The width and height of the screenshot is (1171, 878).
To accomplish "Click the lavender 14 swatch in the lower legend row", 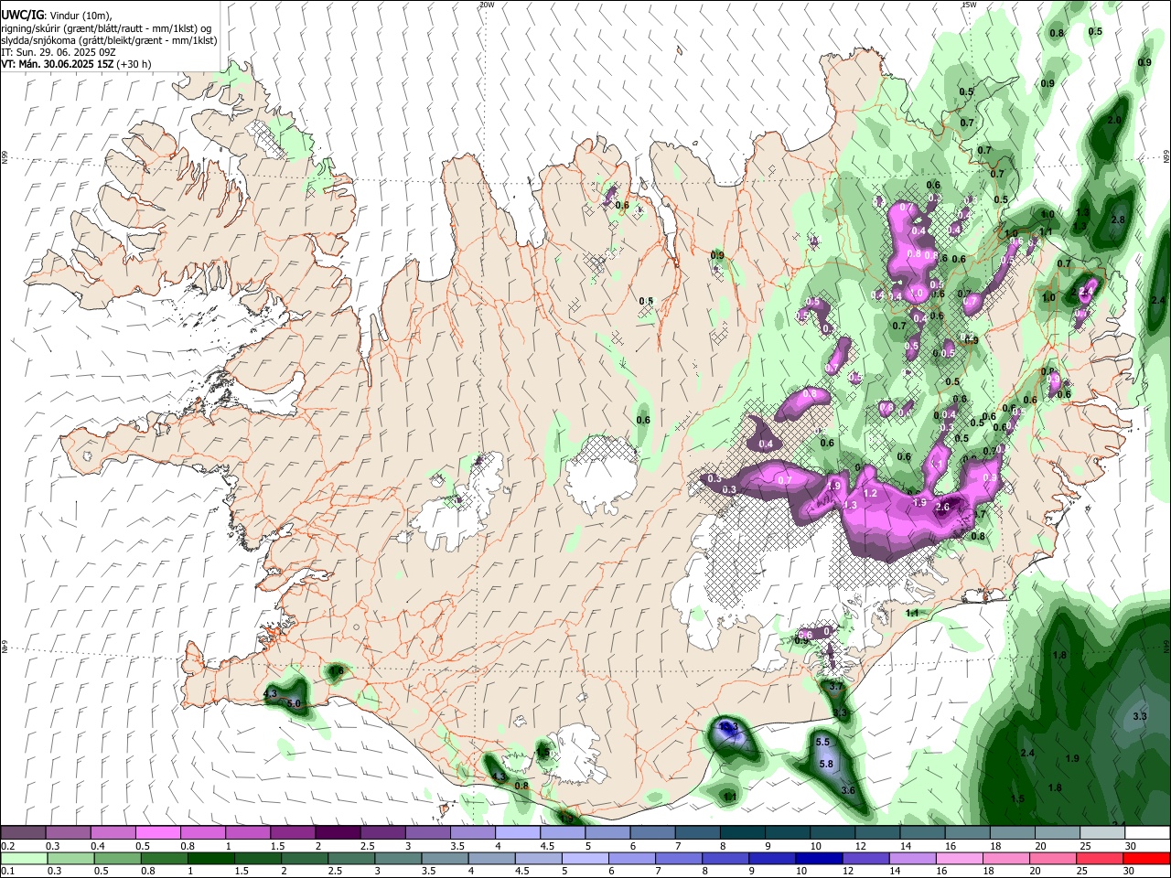I will click(912, 859).
